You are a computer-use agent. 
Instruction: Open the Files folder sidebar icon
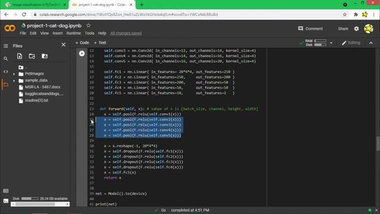(5, 84)
